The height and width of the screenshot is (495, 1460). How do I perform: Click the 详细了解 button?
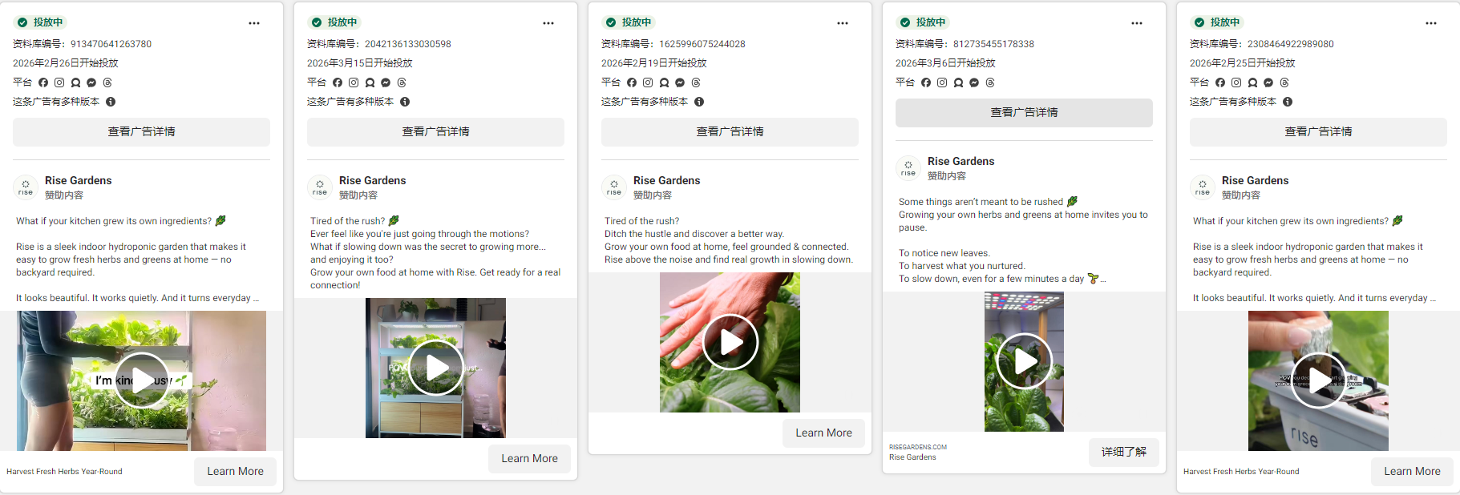pos(1123,453)
